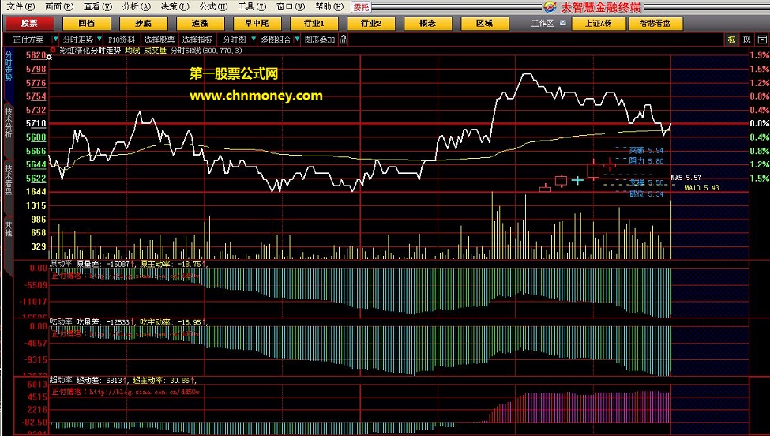Image resolution: width=770 pixels, height=436 pixels.
Task: Click the 抄底 yellow button
Action: [144, 23]
